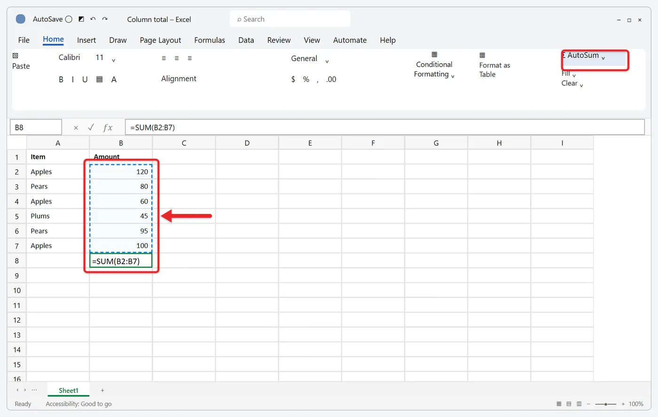Click the Alignment group label
Screen dimensions: 658x417
tap(179, 79)
